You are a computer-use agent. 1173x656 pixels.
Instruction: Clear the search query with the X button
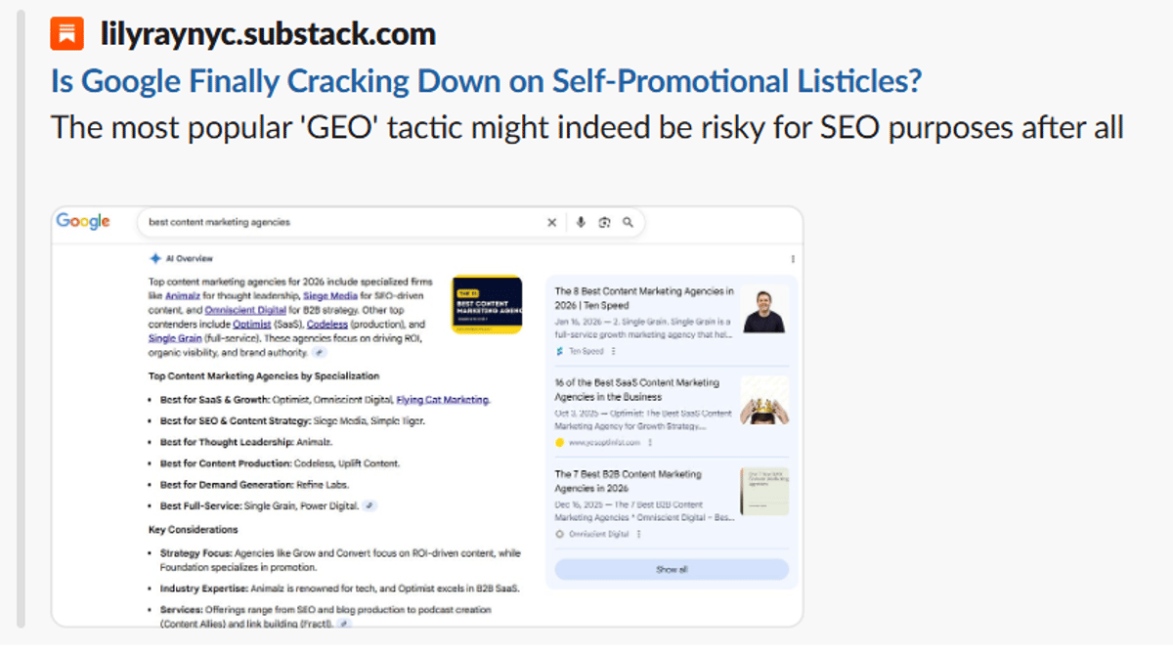[551, 222]
